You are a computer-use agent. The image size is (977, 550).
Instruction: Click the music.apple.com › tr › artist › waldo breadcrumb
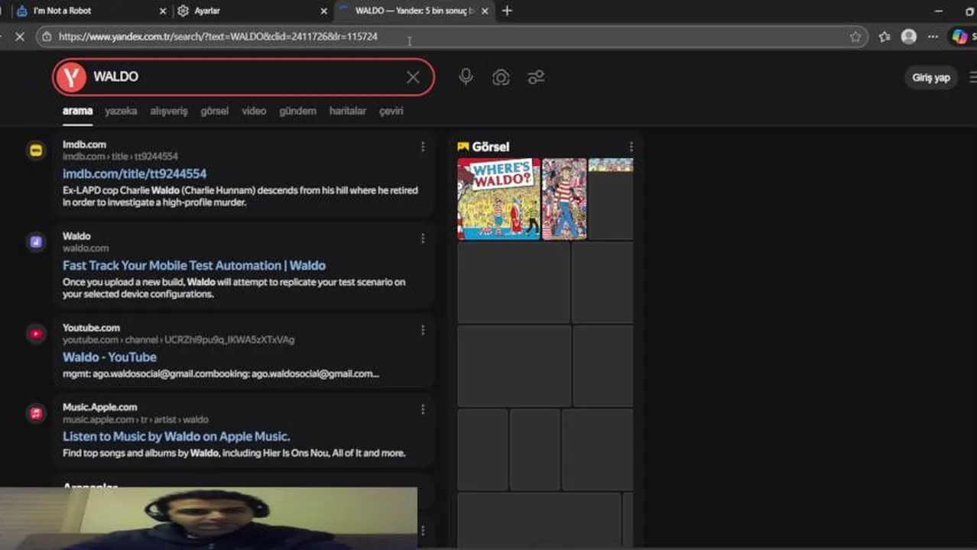point(135,419)
